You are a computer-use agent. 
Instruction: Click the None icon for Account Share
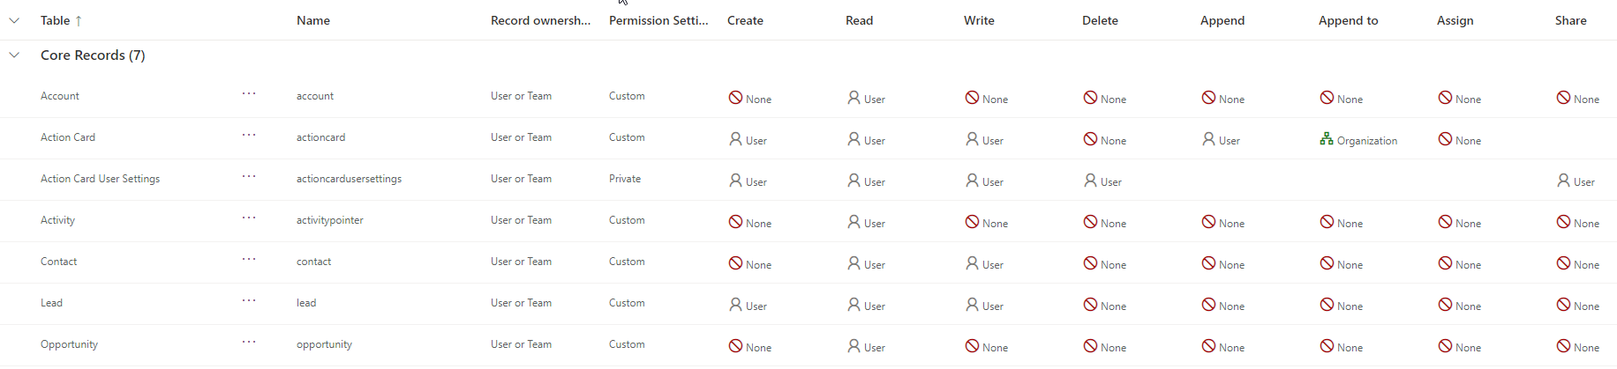pyautogui.click(x=1563, y=98)
